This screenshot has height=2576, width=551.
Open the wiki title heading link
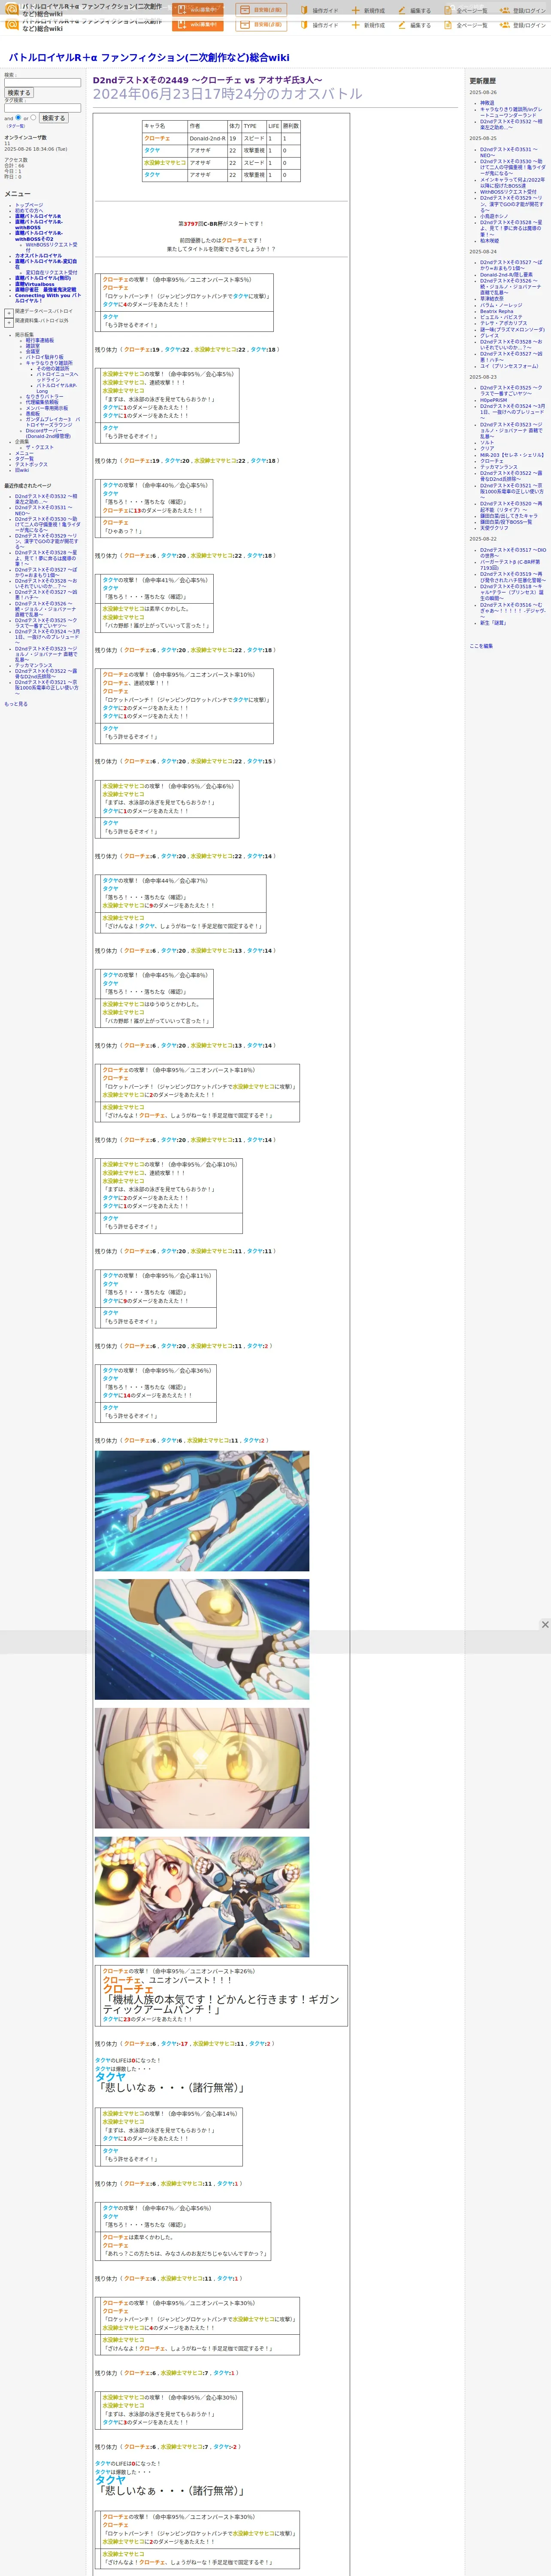pos(149,58)
